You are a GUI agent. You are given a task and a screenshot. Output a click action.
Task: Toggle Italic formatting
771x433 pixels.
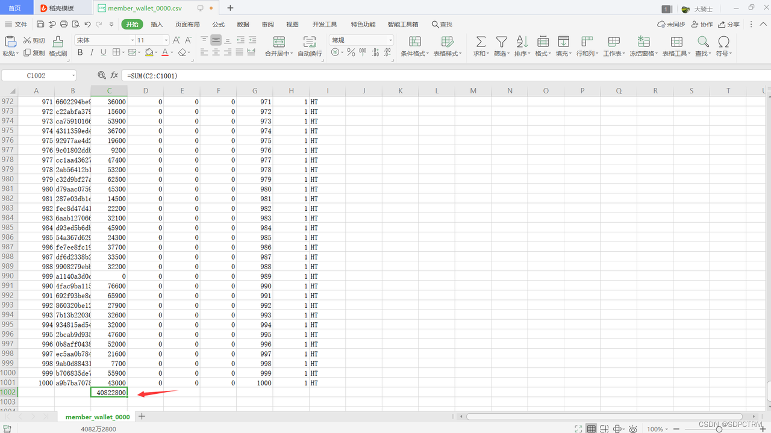(x=92, y=52)
